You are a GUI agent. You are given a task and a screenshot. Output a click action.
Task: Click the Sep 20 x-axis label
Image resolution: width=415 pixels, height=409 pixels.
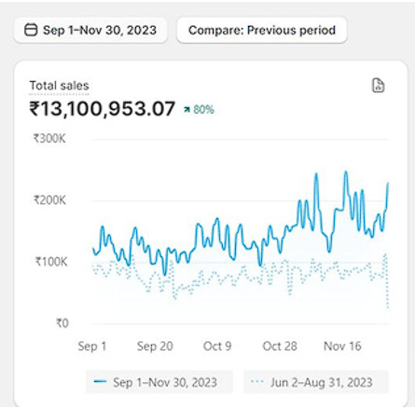pos(155,346)
